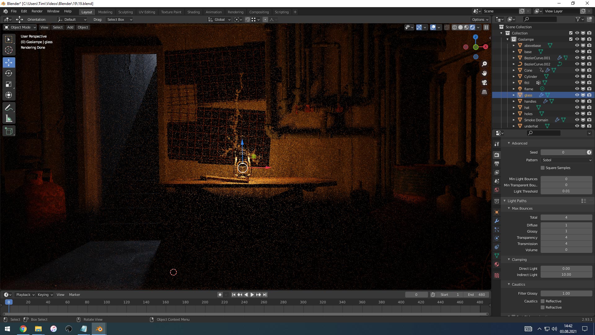The width and height of the screenshot is (595, 335).
Task: Jump to the last frame
Action: (265, 295)
